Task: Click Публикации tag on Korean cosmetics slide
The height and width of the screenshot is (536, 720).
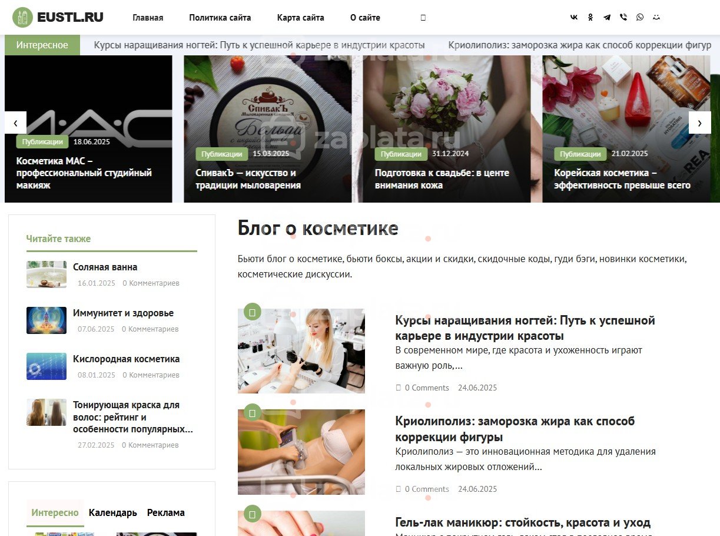Action: click(580, 154)
